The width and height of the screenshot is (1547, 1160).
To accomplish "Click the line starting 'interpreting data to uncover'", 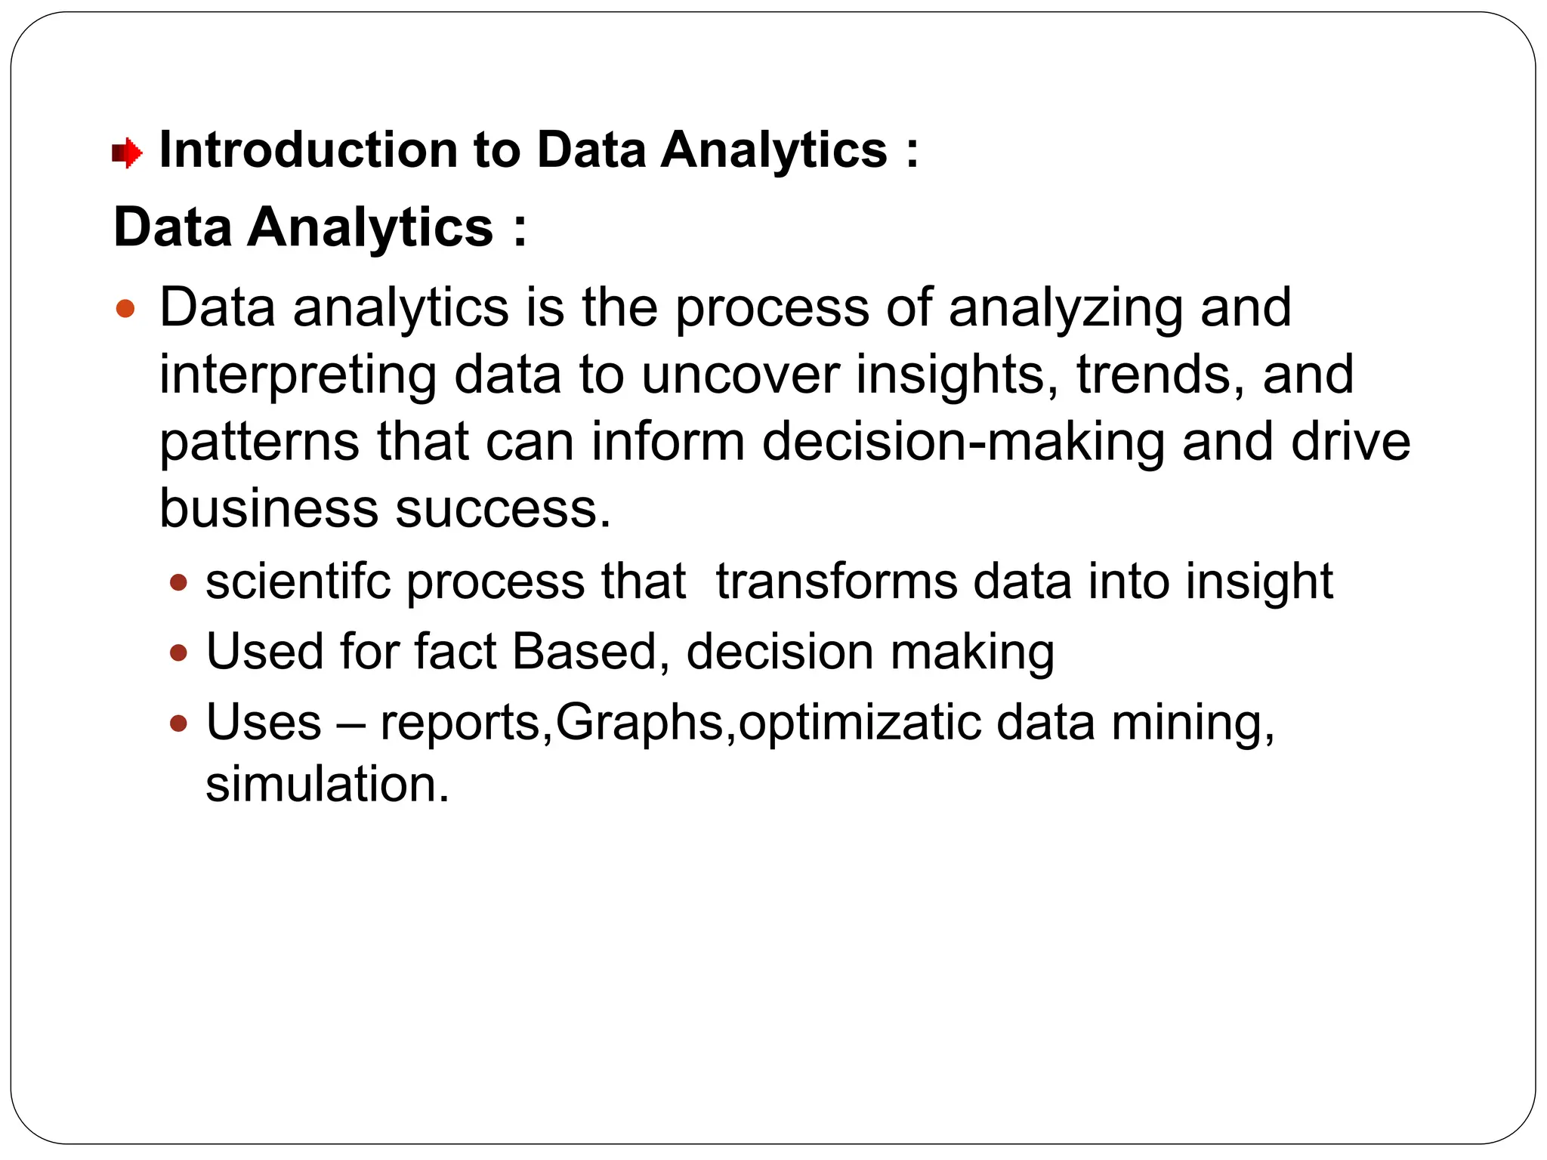I will [x=756, y=375].
